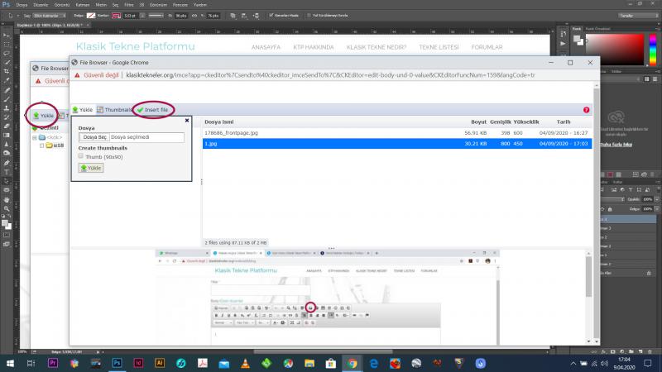Toggle the lock icon beside Dolgu in layers panel

[x=610, y=209]
